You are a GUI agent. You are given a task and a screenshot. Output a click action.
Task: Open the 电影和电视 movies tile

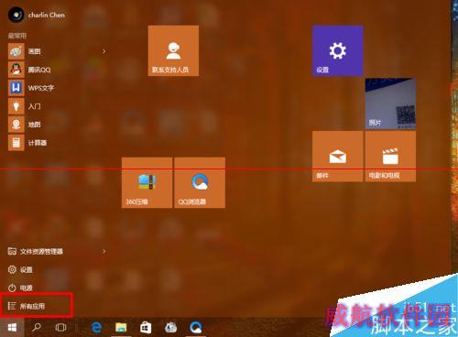pos(390,157)
